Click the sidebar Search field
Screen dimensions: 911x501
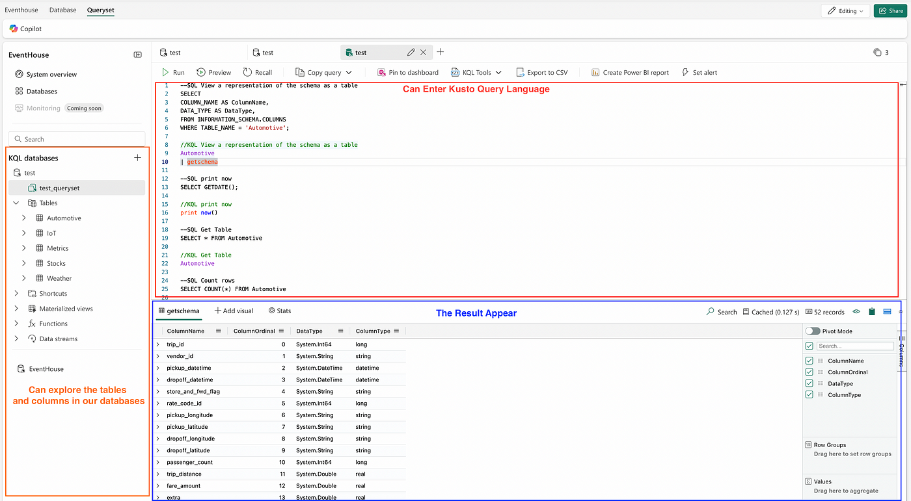(x=77, y=138)
